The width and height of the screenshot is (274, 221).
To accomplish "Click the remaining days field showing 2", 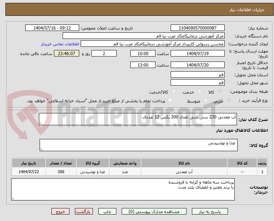I will coord(104,53).
